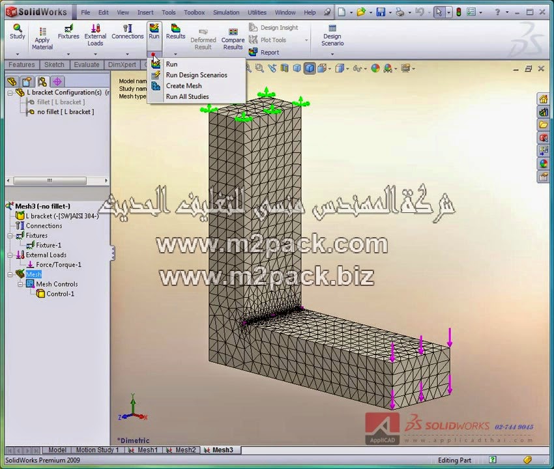The height and width of the screenshot is (469, 554).
Task: Open the External Loads dropdown arrow
Action: (x=95, y=54)
